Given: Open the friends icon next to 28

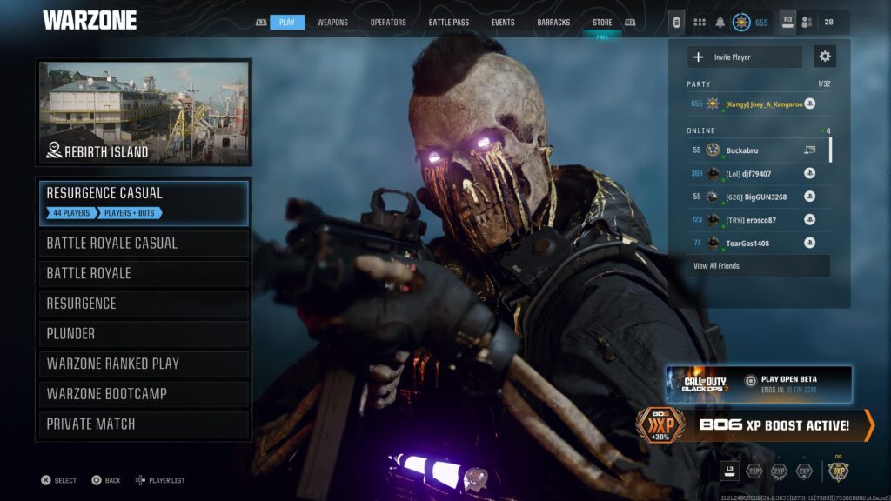Looking at the screenshot, I should pyautogui.click(x=807, y=22).
